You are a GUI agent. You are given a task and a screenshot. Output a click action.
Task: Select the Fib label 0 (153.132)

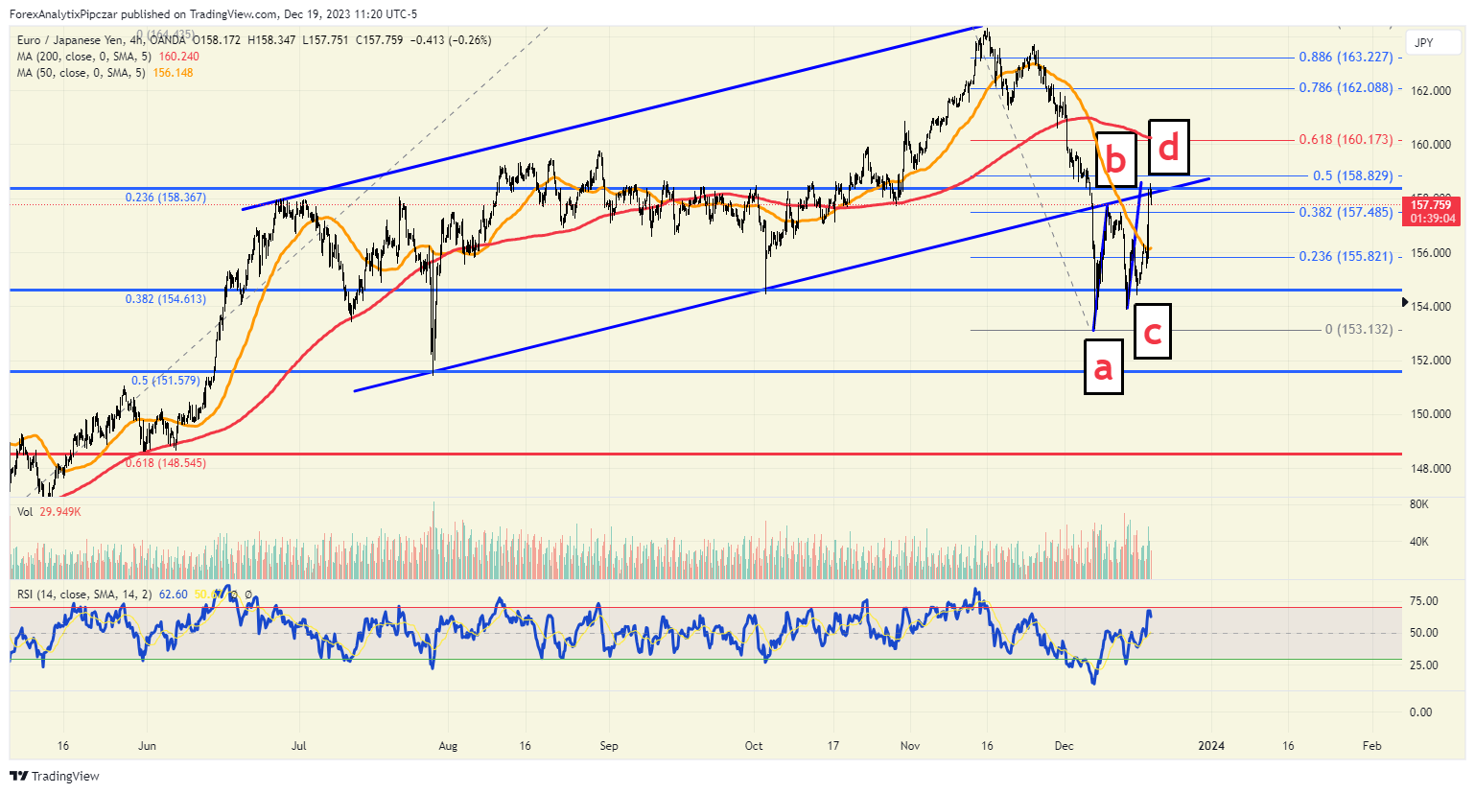click(x=1359, y=330)
